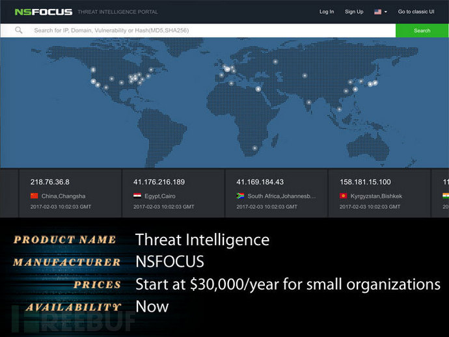Click the China flag icon
This screenshot has height=337, width=449.
click(34, 196)
